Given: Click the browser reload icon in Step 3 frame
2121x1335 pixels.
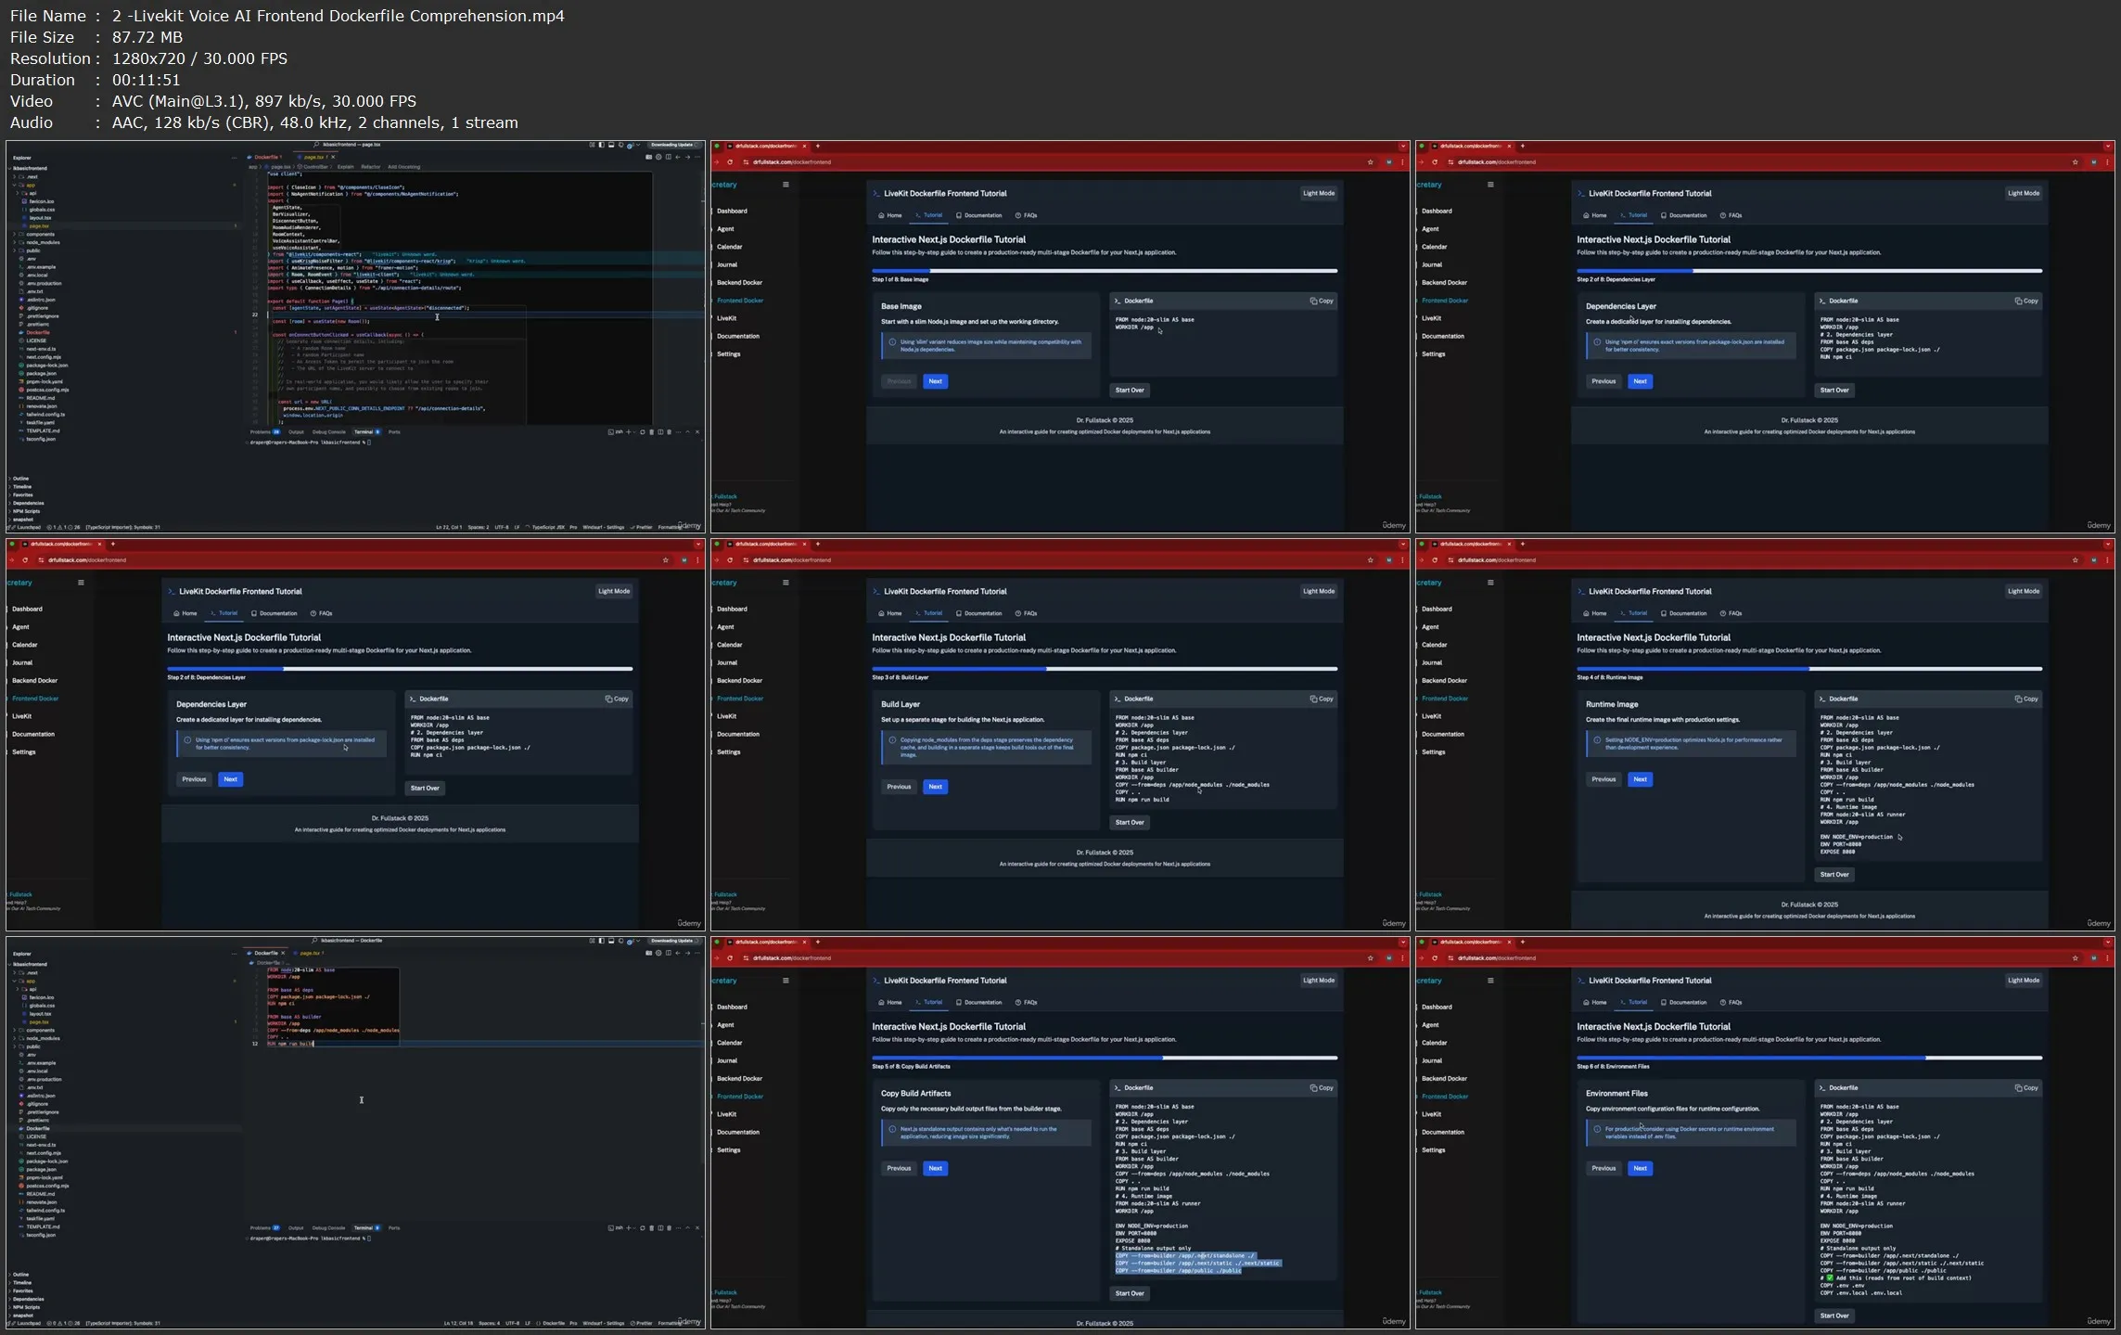Looking at the screenshot, I should pos(730,560).
